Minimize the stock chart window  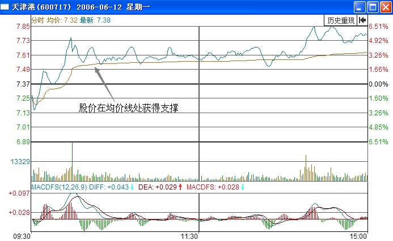pos(360,7)
